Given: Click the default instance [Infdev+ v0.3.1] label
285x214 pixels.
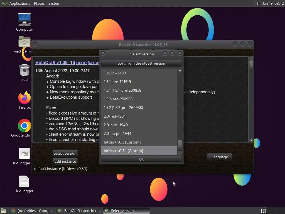Looking at the screenshot, I should (61, 169).
